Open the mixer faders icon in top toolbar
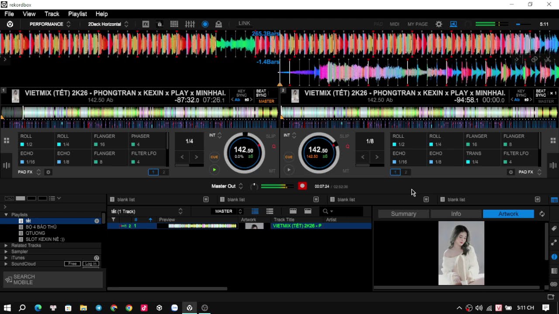The width and height of the screenshot is (559, 314). [x=190, y=24]
